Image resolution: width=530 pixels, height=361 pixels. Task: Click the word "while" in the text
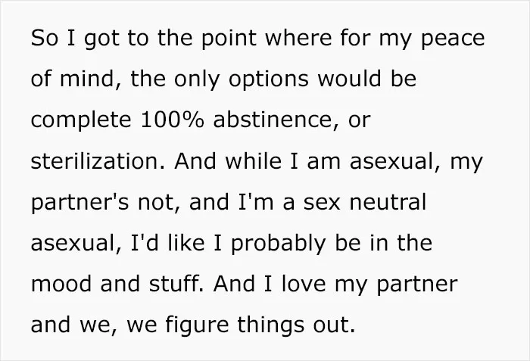253,161
